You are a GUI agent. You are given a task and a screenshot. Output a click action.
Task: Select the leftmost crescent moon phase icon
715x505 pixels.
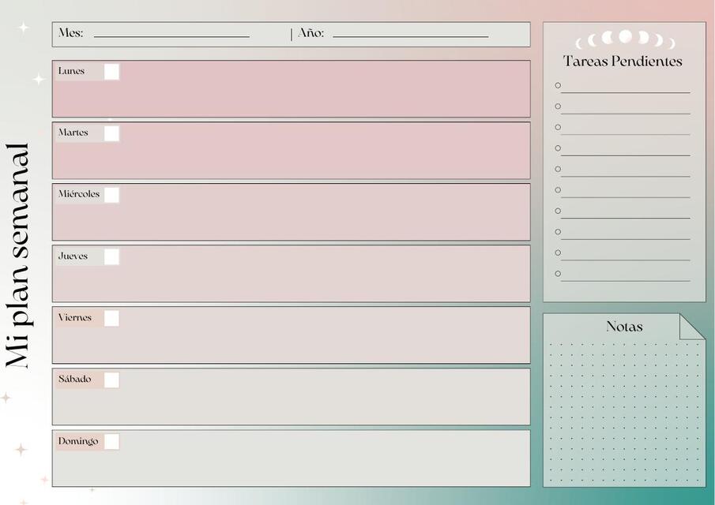(x=579, y=43)
